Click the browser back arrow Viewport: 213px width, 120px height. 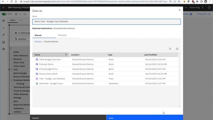pos(3,1)
